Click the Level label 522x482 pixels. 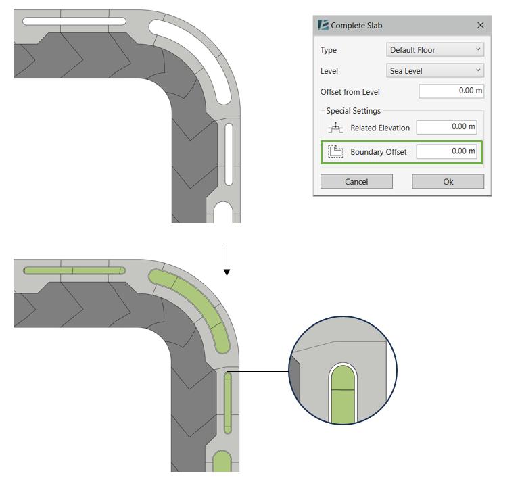click(329, 71)
